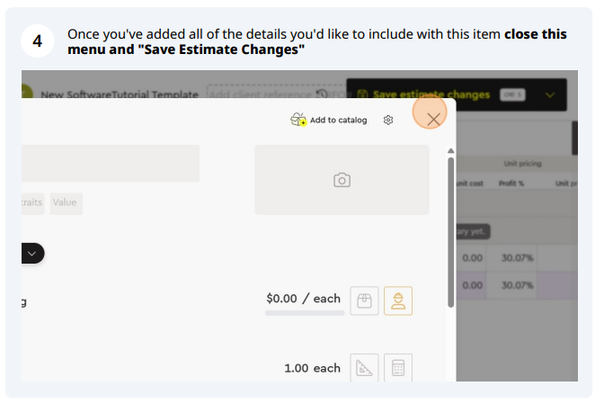Click the Add to catalog box icon
This screenshot has height=404, width=604.
pyautogui.click(x=298, y=120)
